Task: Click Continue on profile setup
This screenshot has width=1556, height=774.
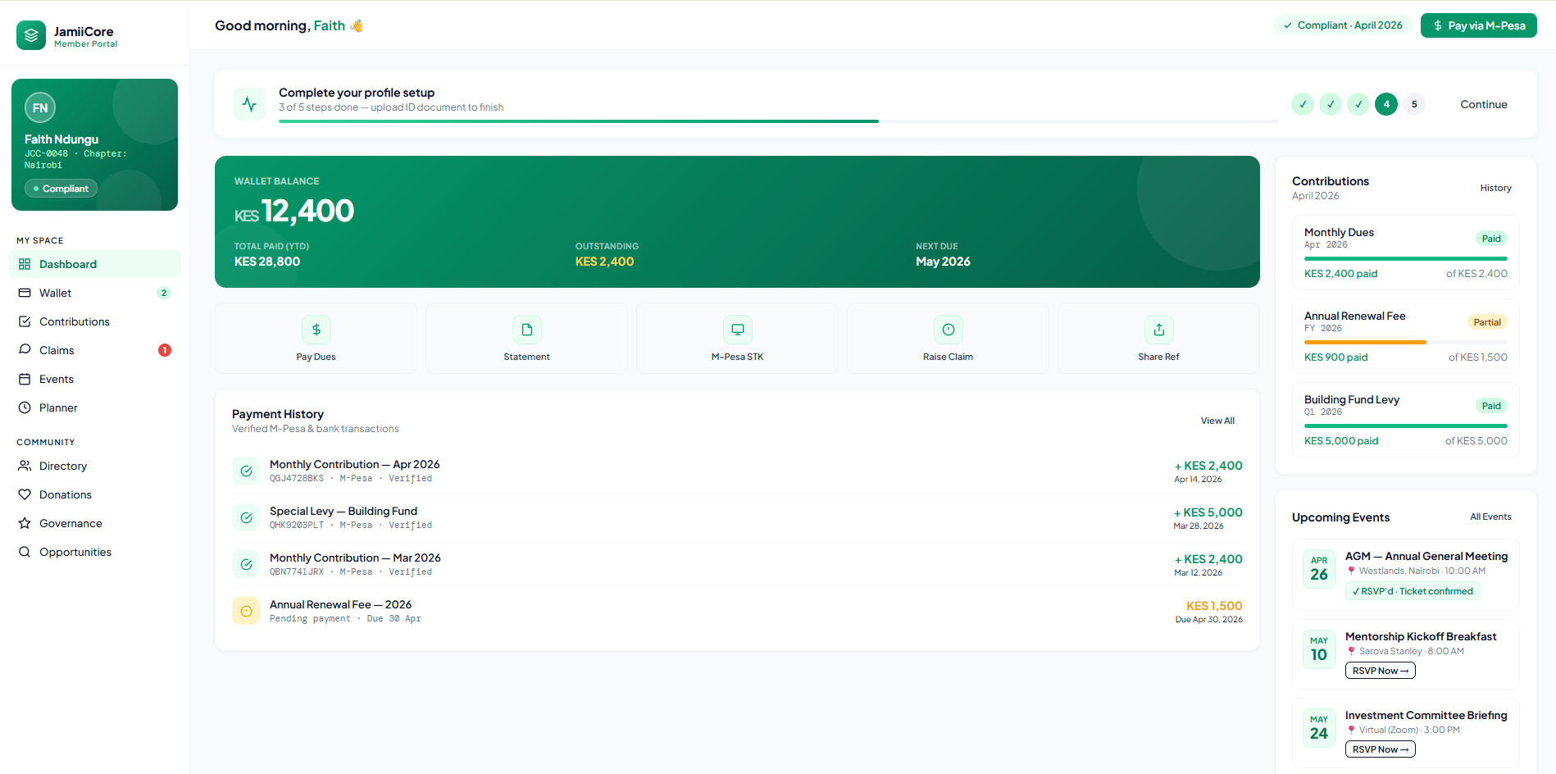Action: (x=1483, y=104)
